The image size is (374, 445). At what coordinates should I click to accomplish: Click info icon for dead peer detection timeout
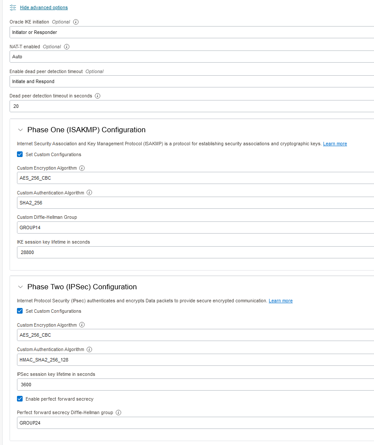pos(97,96)
